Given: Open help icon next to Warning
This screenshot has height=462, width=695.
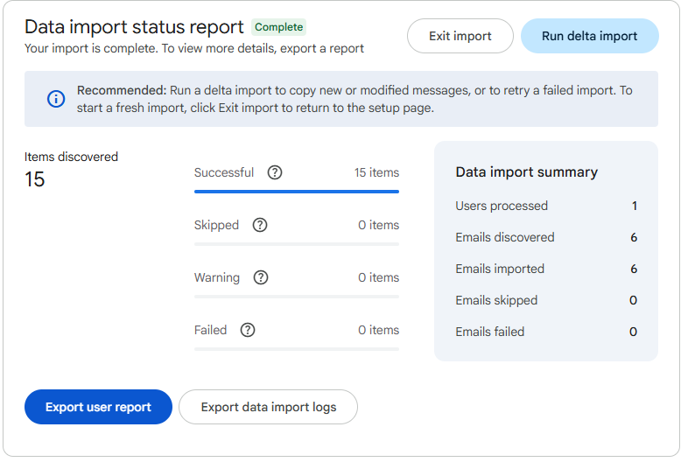Looking at the screenshot, I should tap(261, 277).
